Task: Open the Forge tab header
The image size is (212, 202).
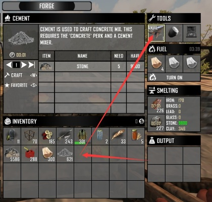Action: (x=47, y=6)
